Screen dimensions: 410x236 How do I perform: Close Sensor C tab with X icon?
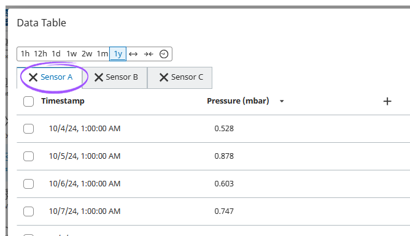click(164, 77)
